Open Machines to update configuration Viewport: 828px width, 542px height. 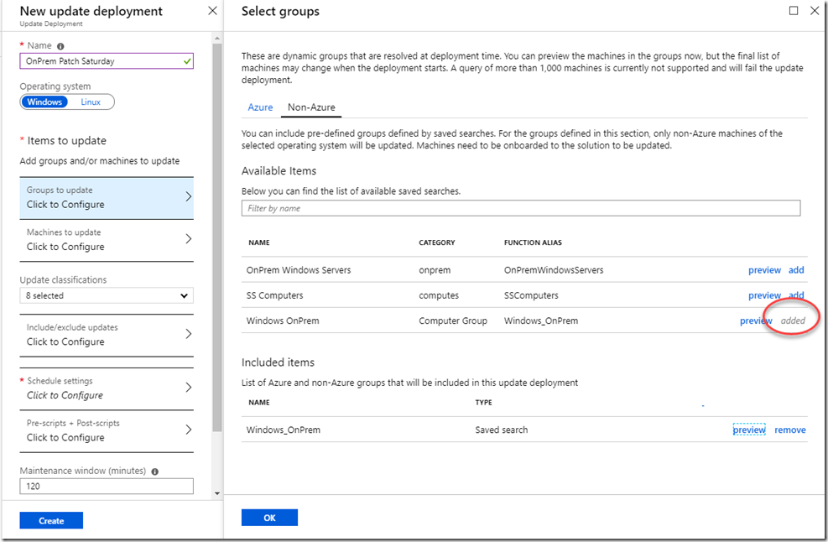107,240
